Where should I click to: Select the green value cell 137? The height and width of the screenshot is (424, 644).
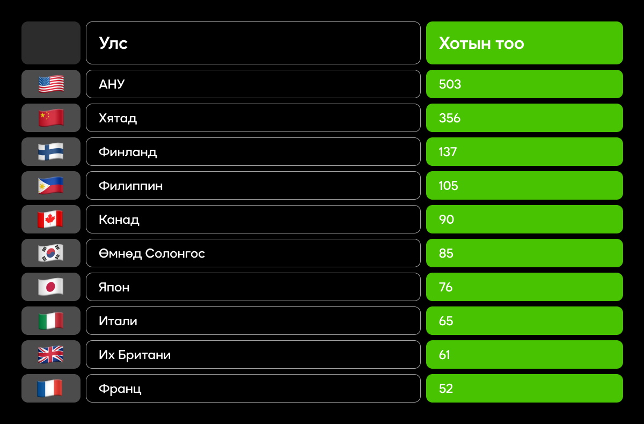click(524, 151)
